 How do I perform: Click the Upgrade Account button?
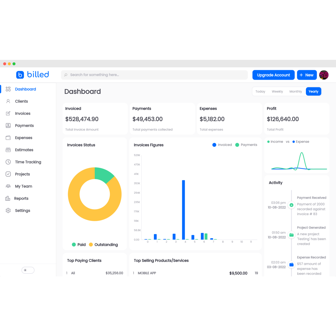pos(273,75)
